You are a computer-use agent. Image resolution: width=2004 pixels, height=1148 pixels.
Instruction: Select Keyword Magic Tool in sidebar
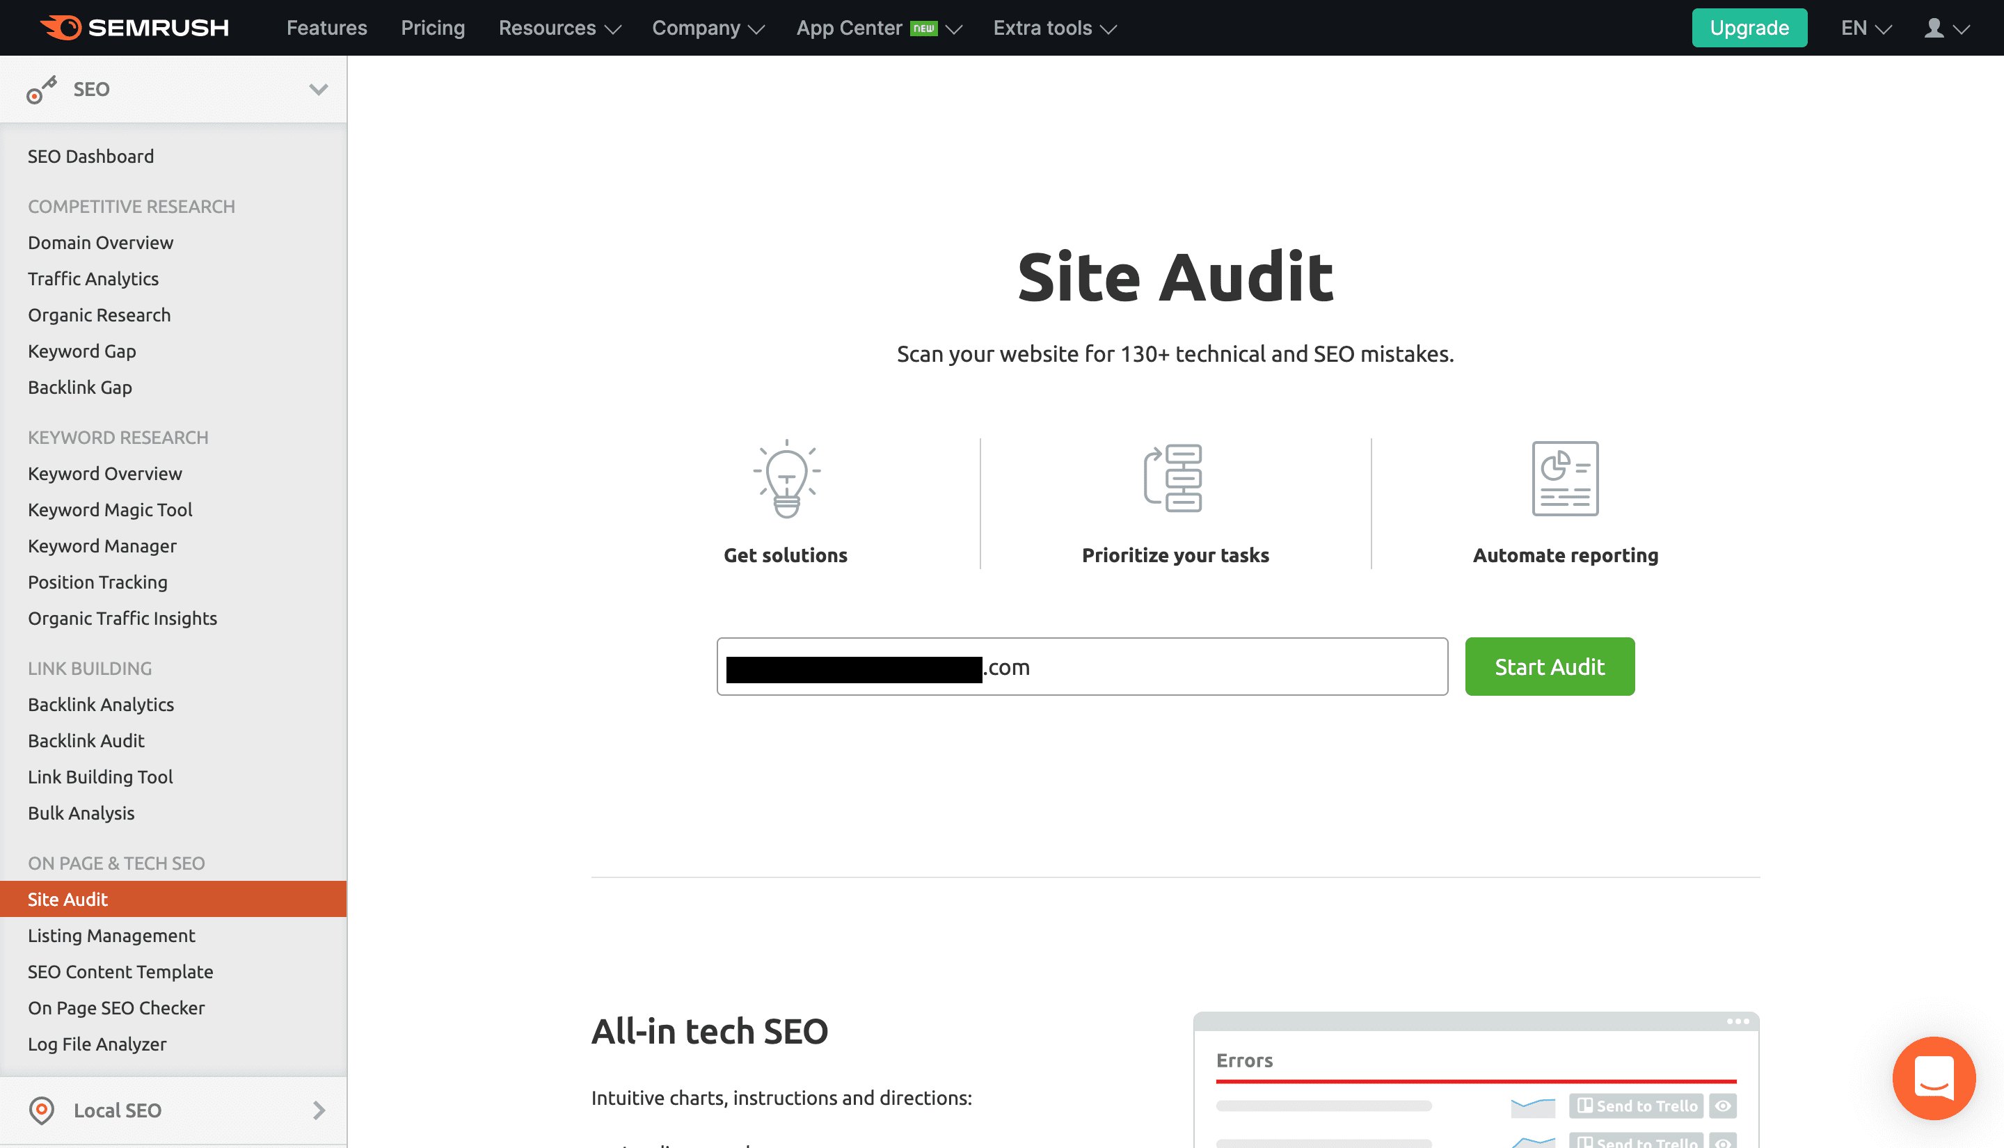tap(109, 509)
